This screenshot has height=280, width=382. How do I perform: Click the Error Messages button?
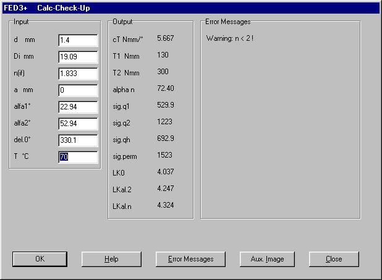[x=190, y=259]
